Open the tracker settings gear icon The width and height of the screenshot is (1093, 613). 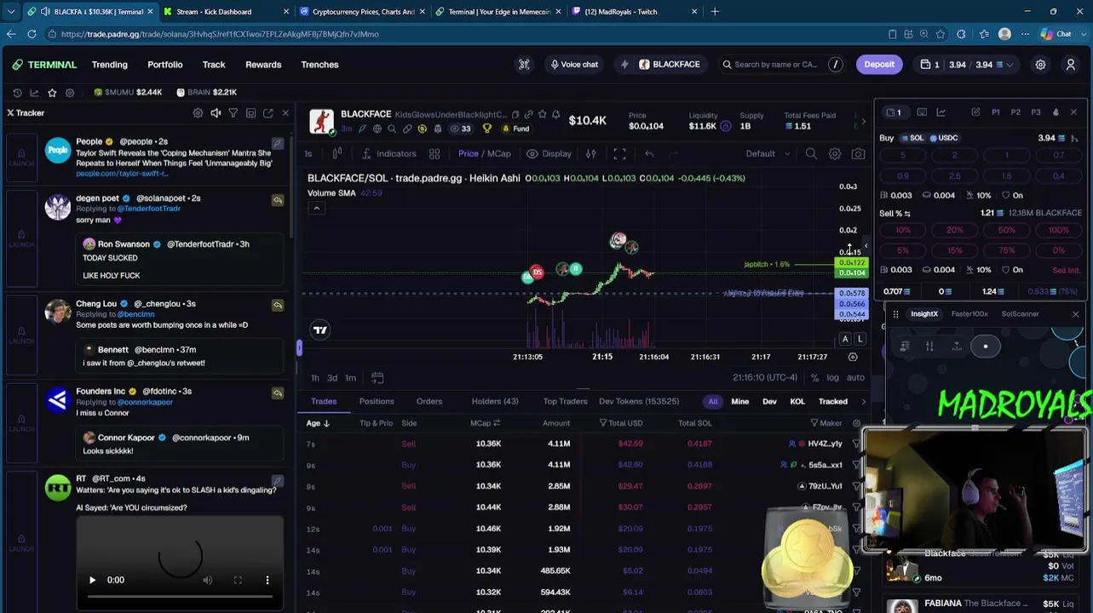click(x=198, y=113)
